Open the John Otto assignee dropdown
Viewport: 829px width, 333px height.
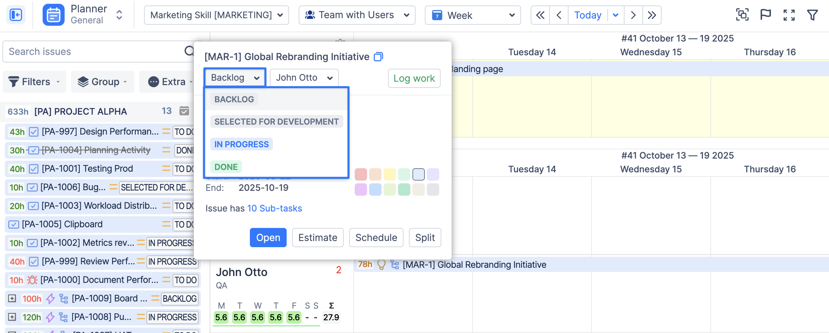304,78
